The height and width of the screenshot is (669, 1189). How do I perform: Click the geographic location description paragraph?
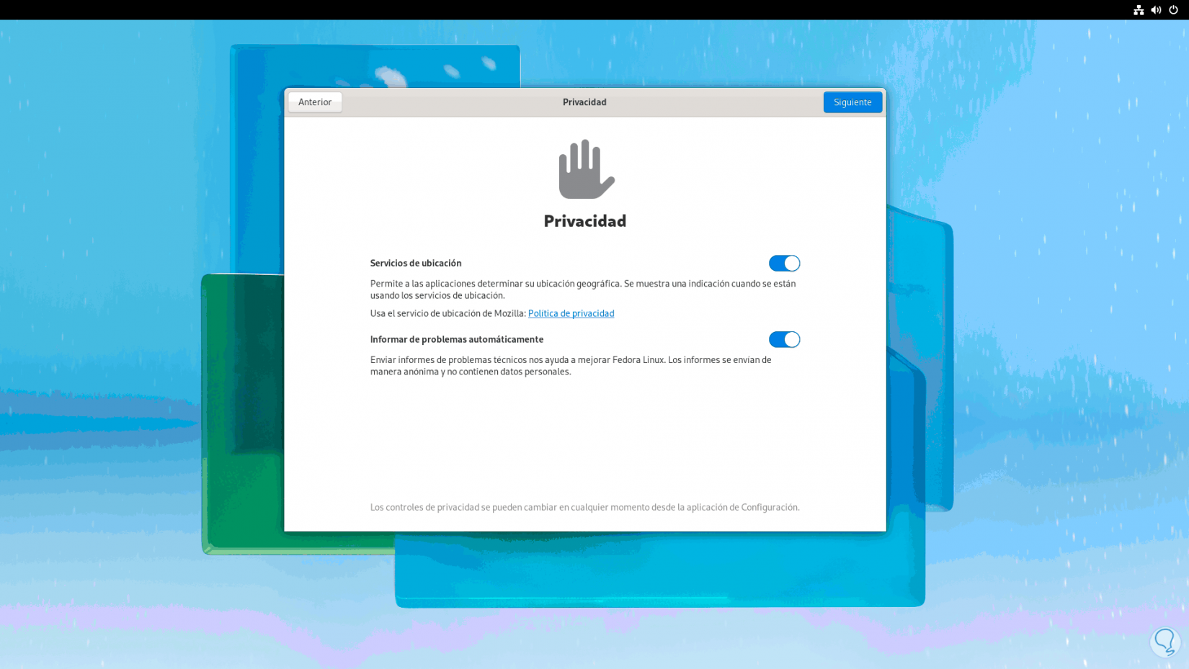(583, 289)
